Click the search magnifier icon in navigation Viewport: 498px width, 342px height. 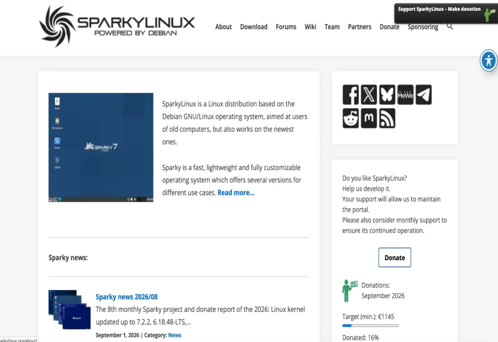(450, 26)
